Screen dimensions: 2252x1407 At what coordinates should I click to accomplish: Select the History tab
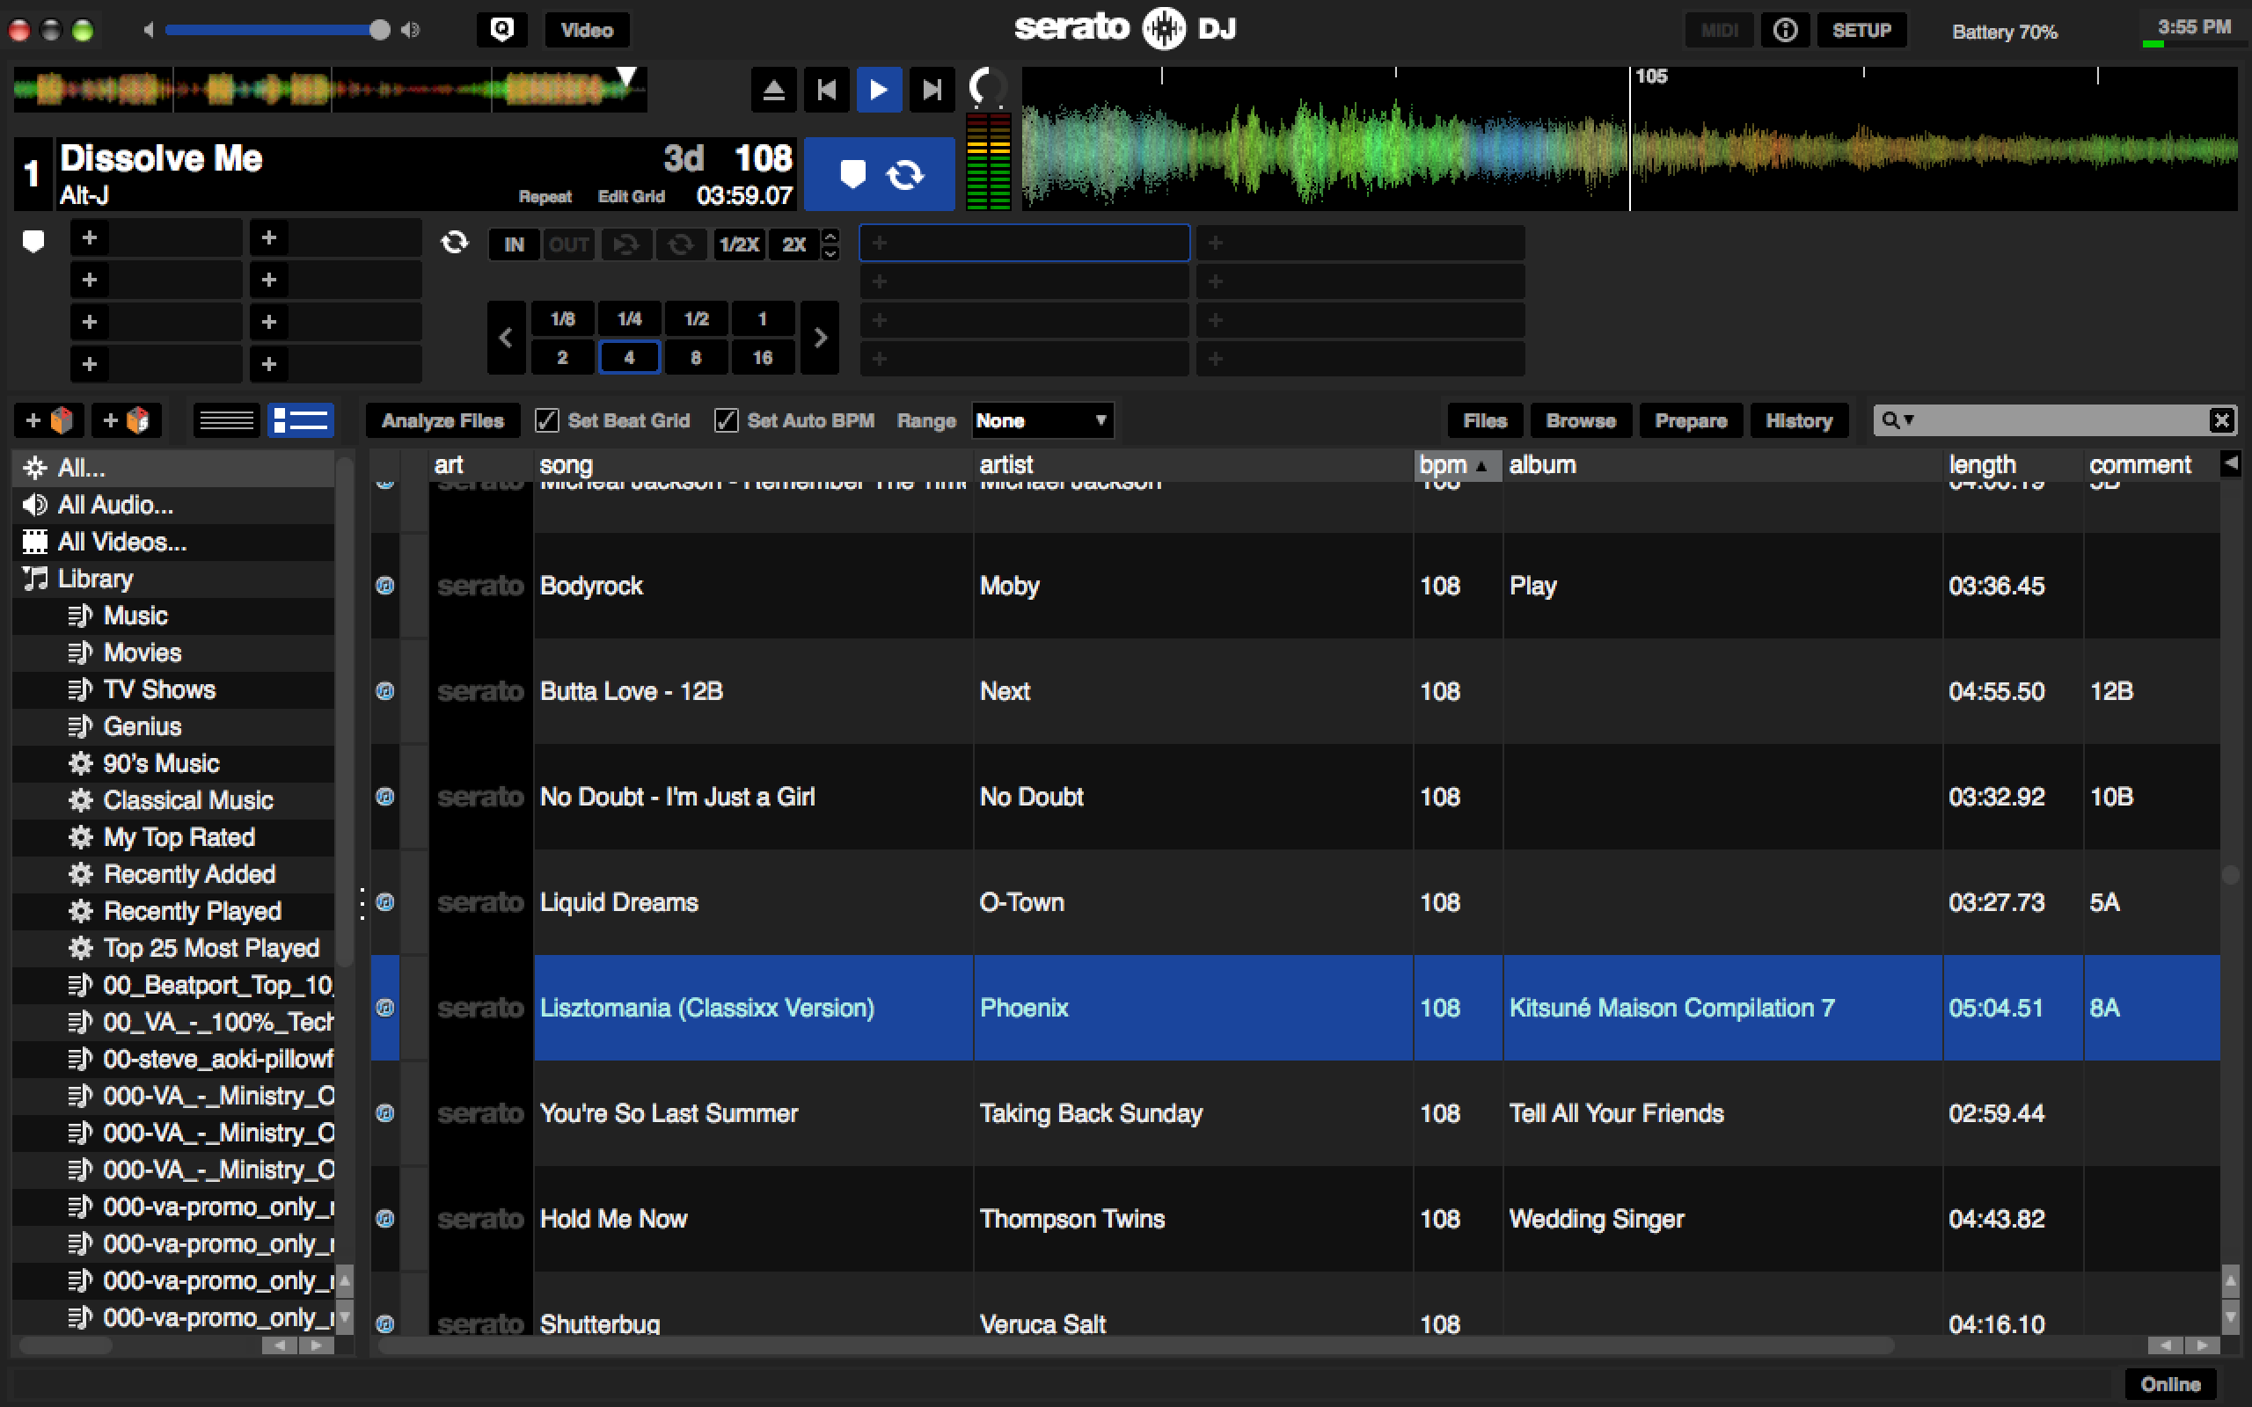pos(1796,419)
